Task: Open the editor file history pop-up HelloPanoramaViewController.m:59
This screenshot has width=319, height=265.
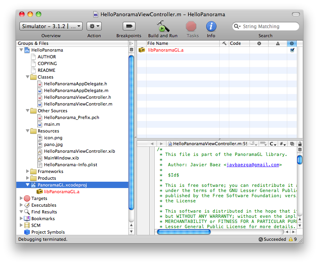Action: [x=207, y=144]
